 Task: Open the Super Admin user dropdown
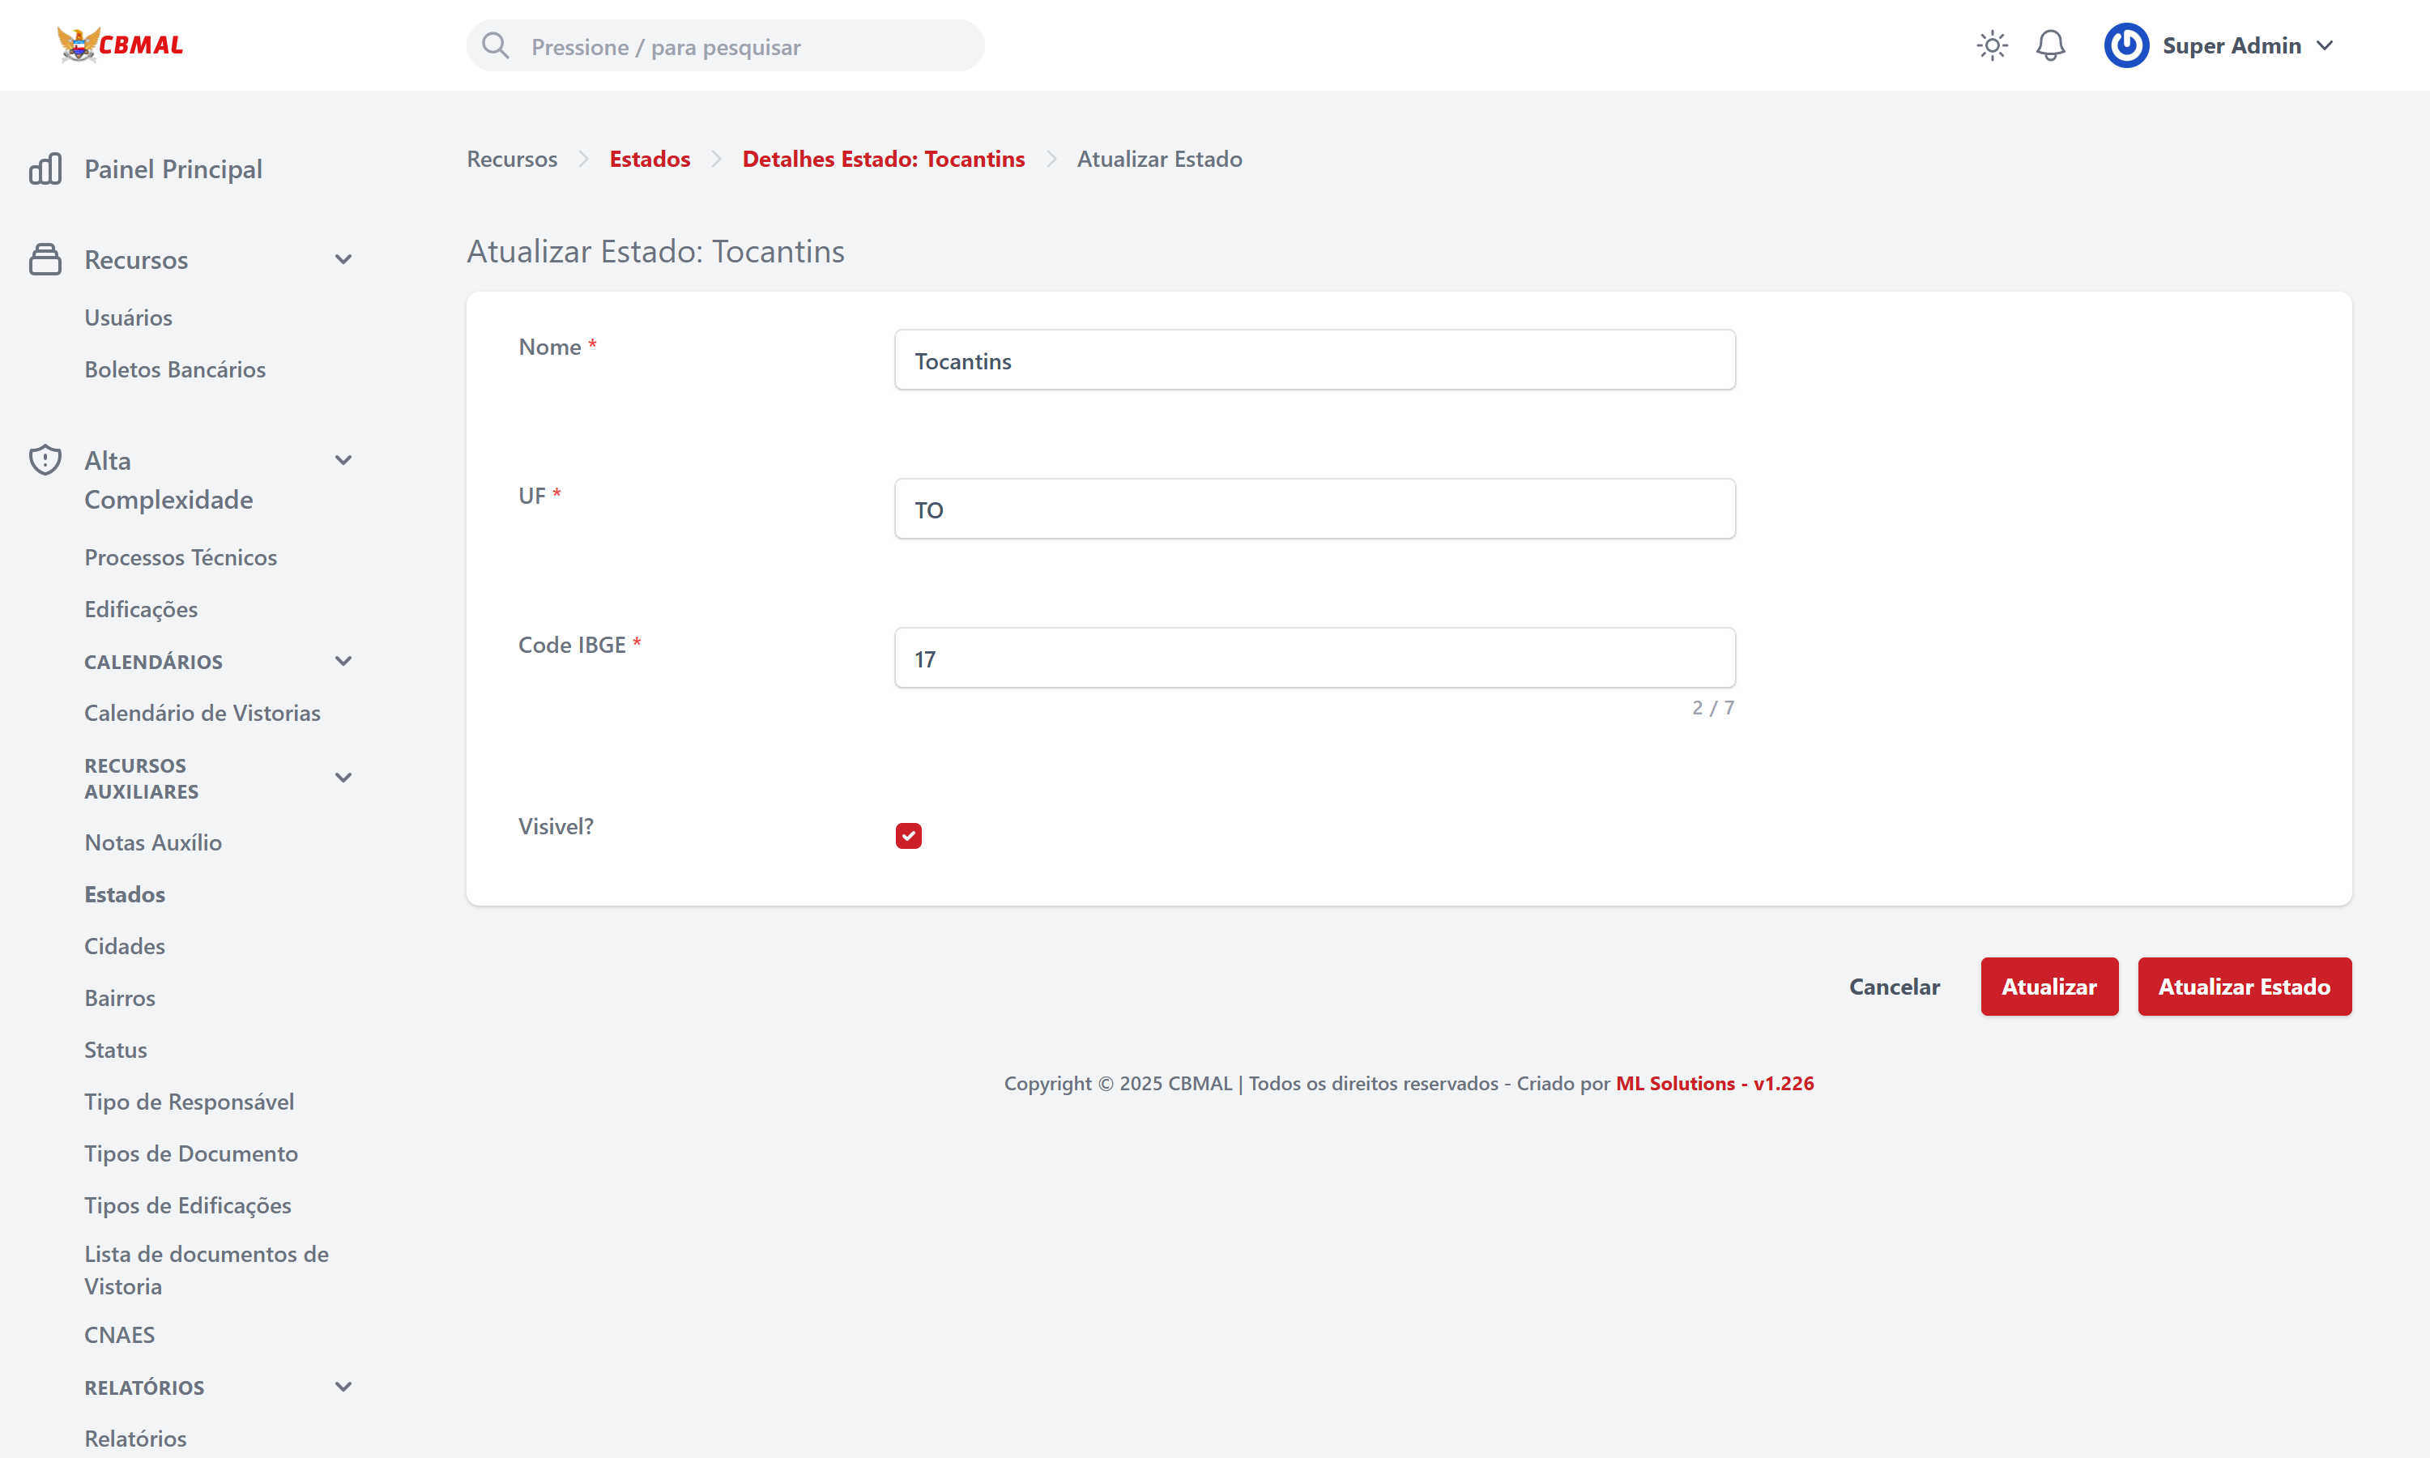click(2324, 45)
